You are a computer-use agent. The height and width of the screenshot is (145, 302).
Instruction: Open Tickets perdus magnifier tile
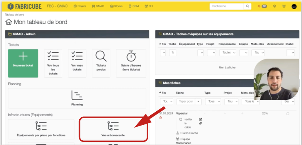pos(101,63)
